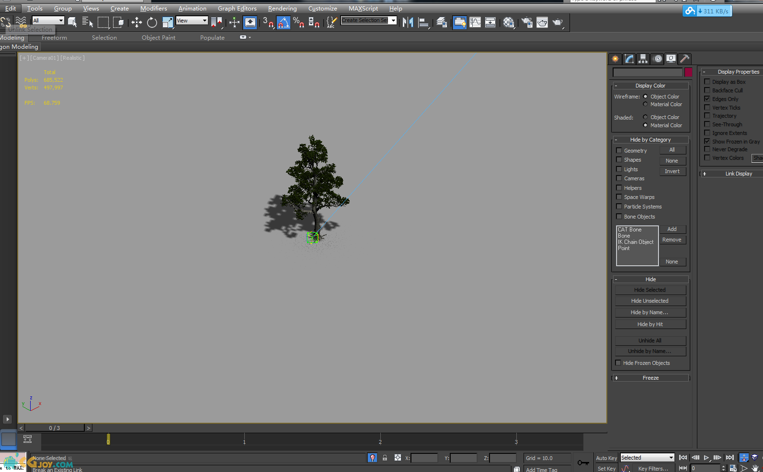Click the object color swatch
The image size is (763, 472).
688,72
